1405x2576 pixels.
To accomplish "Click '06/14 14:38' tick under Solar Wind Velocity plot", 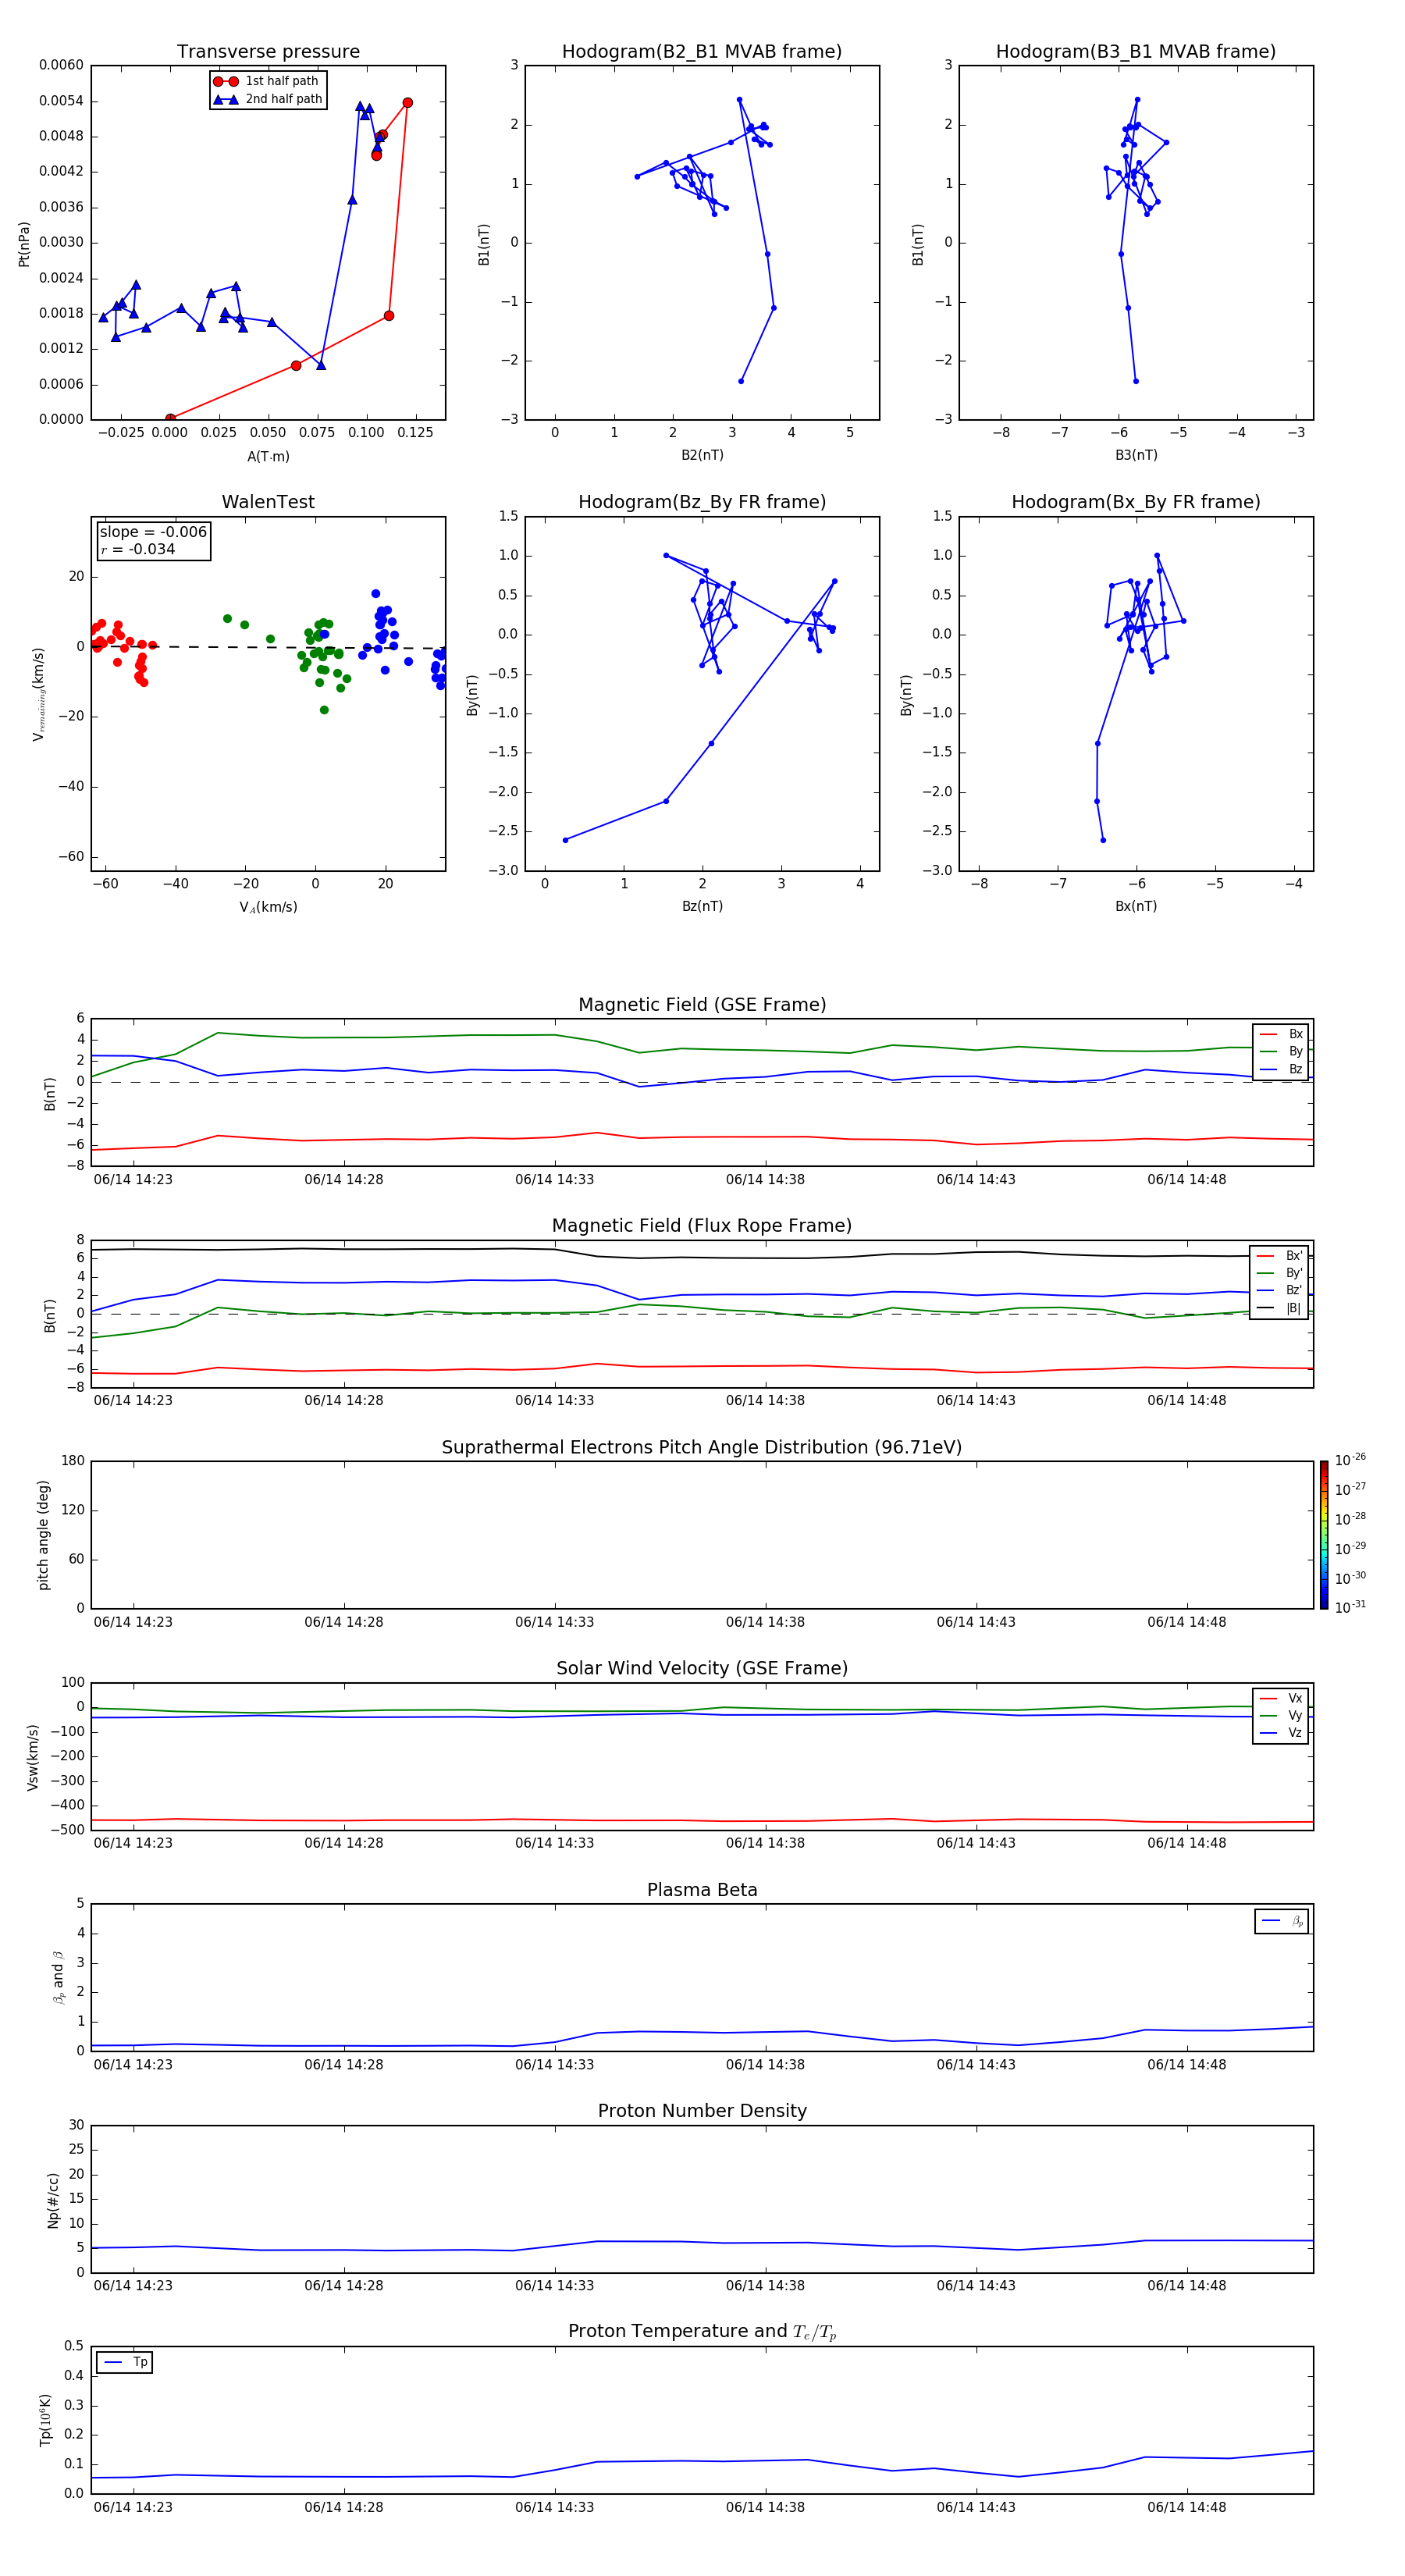I will click(765, 1843).
